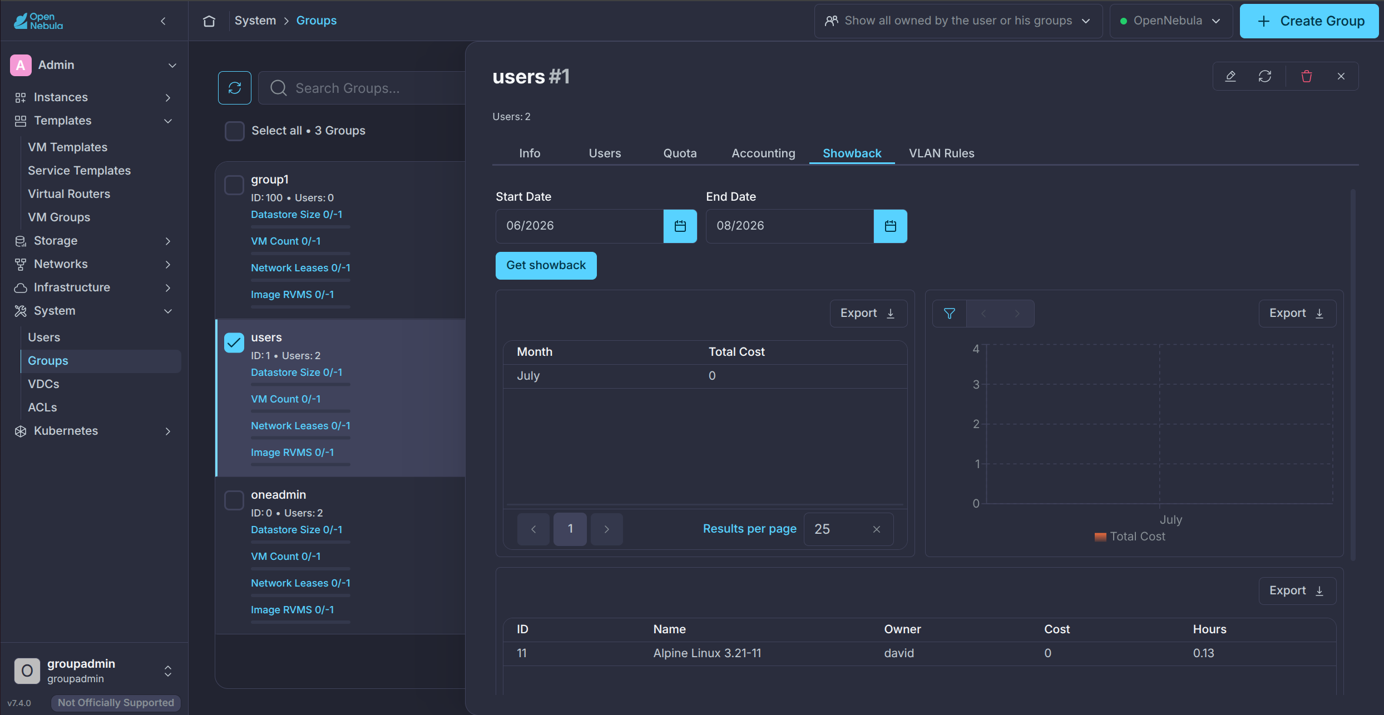
Task: Edit the users group with pencil icon
Action: 1230,76
